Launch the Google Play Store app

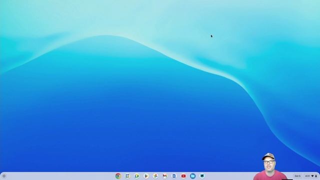pyautogui.click(x=146, y=176)
